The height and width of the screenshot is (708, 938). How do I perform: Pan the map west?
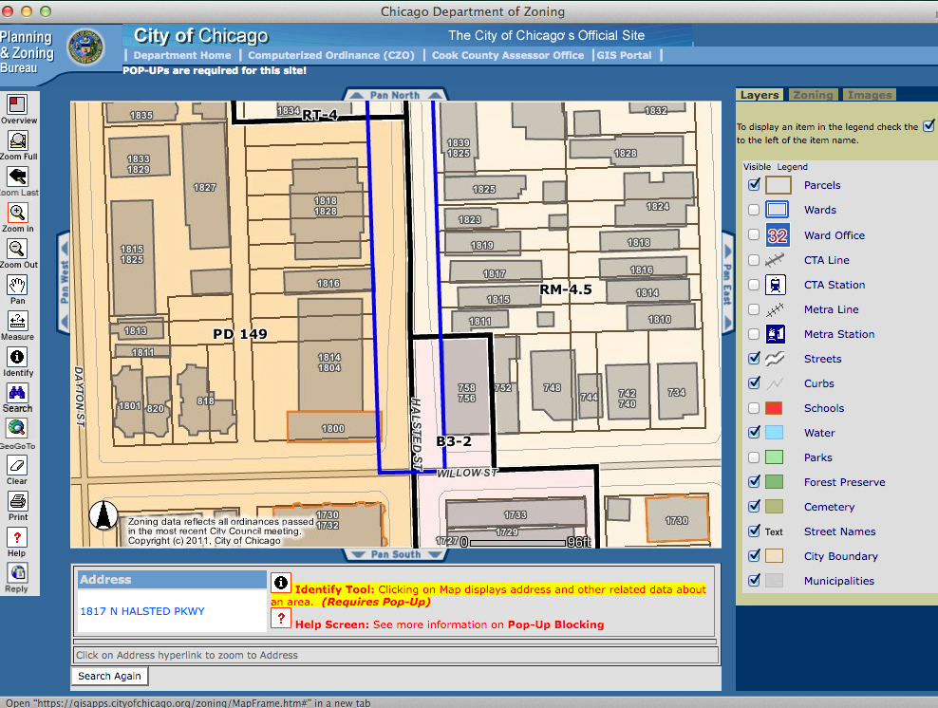(x=64, y=282)
